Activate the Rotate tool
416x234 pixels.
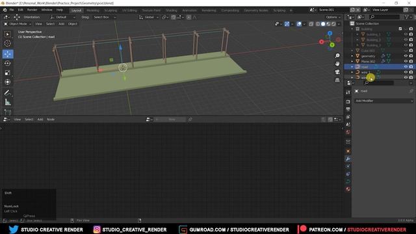click(7, 63)
